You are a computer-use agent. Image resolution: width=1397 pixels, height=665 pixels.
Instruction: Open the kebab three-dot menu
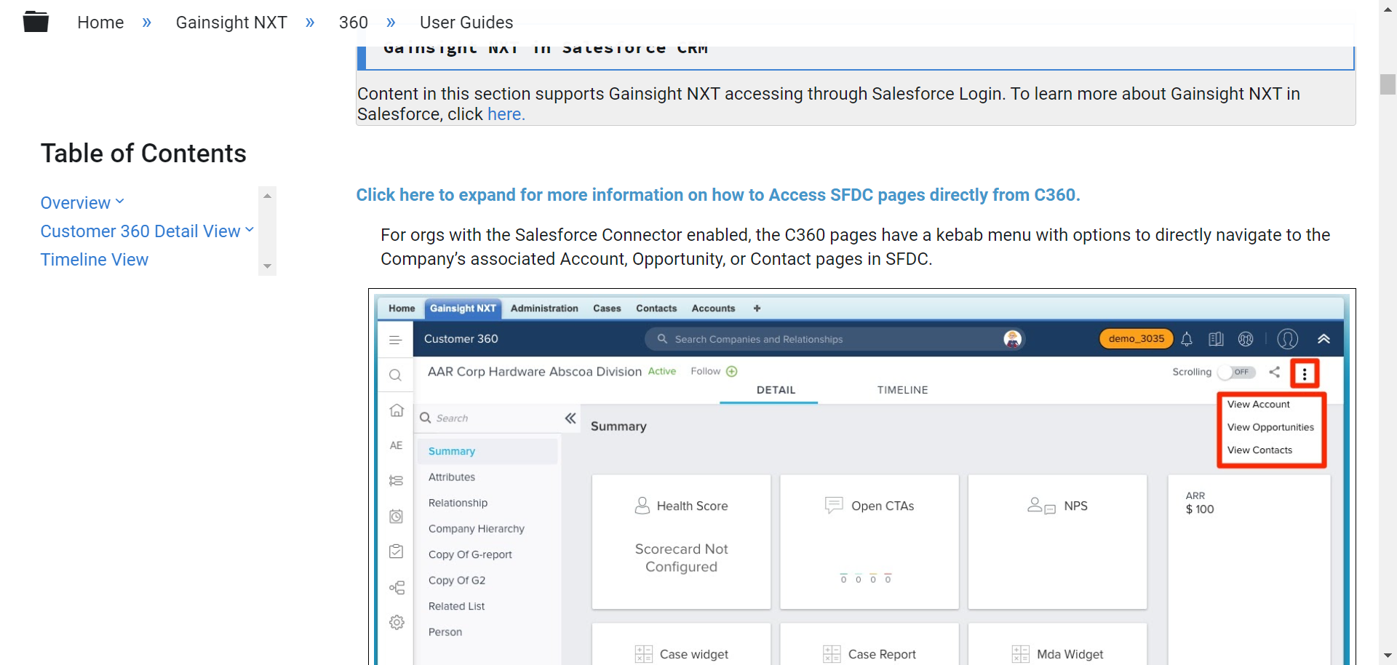1305,374
